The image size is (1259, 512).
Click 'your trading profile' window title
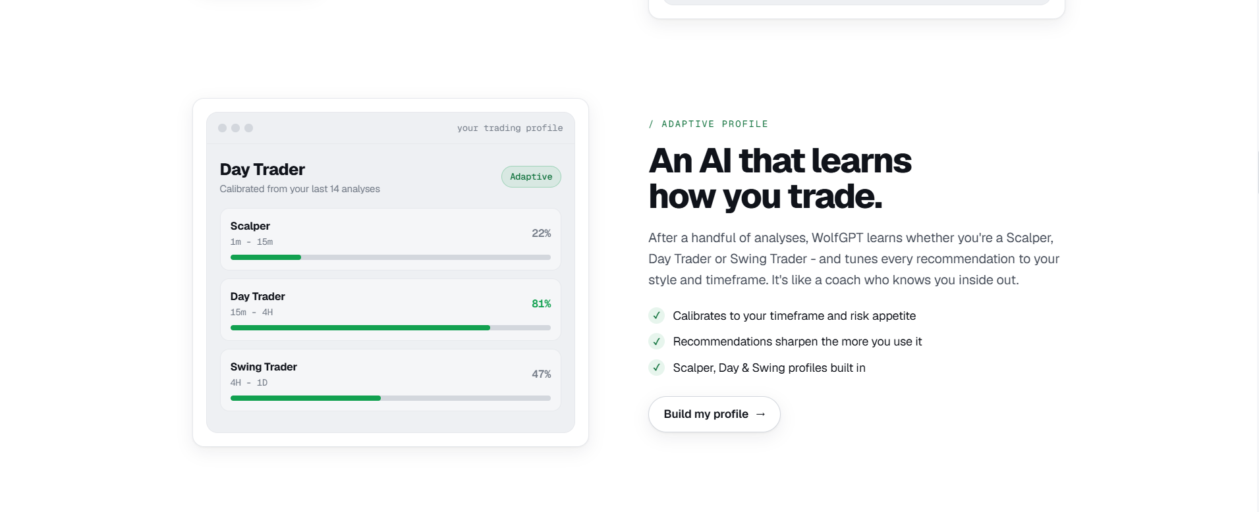click(x=510, y=128)
